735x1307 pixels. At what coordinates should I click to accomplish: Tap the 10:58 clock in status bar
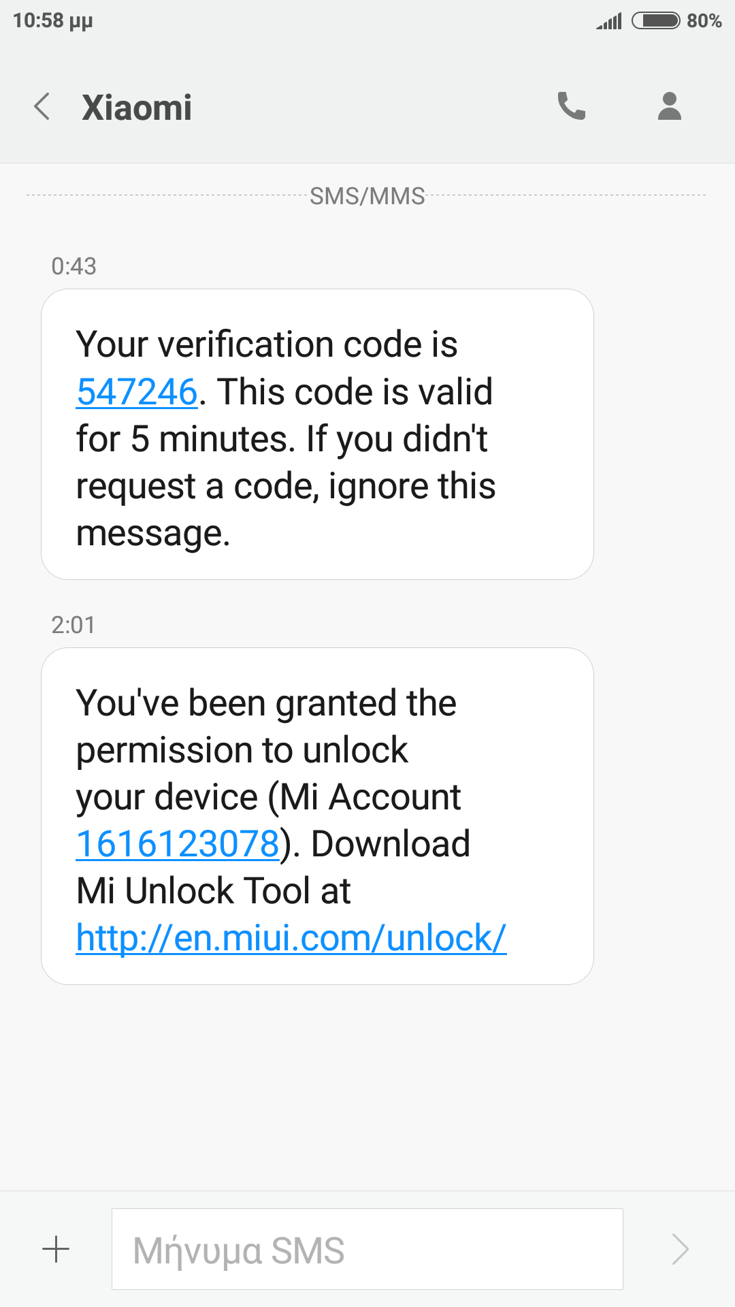(x=52, y=20)
